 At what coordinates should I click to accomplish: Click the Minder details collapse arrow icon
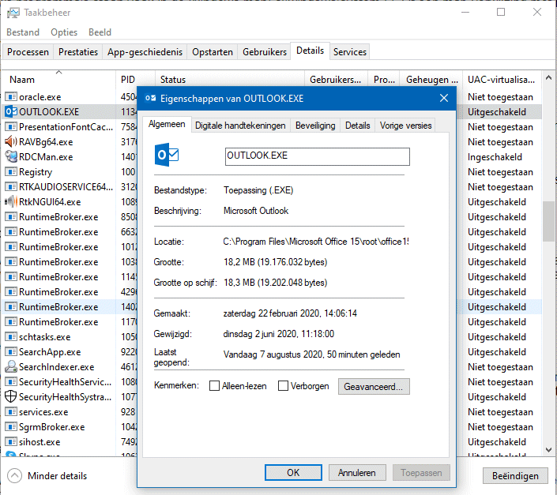[14, 476]
